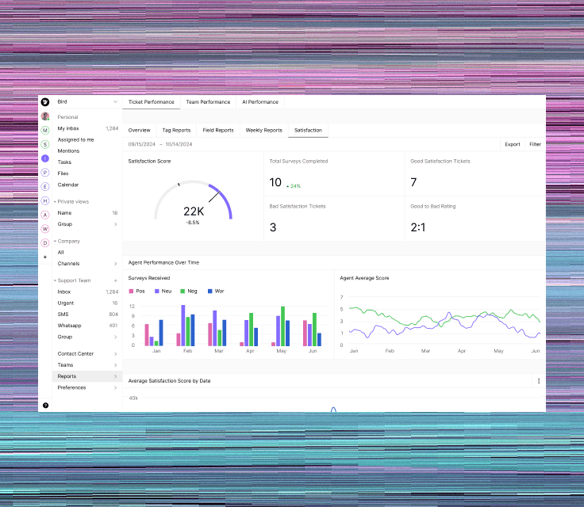Screen dimensions: 584x507
Task: Select the D workspace circle icon
Action: (45, 243)
